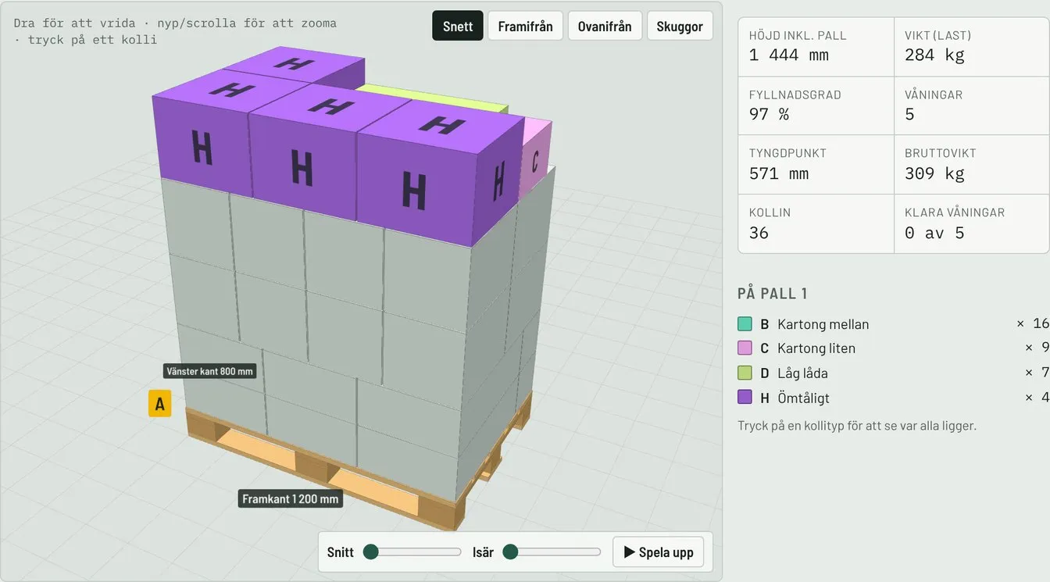Viewport: 1050px width, 582px height.
Task: Click the Bruttovikt 309 kg card
Action: click(971, 165)
